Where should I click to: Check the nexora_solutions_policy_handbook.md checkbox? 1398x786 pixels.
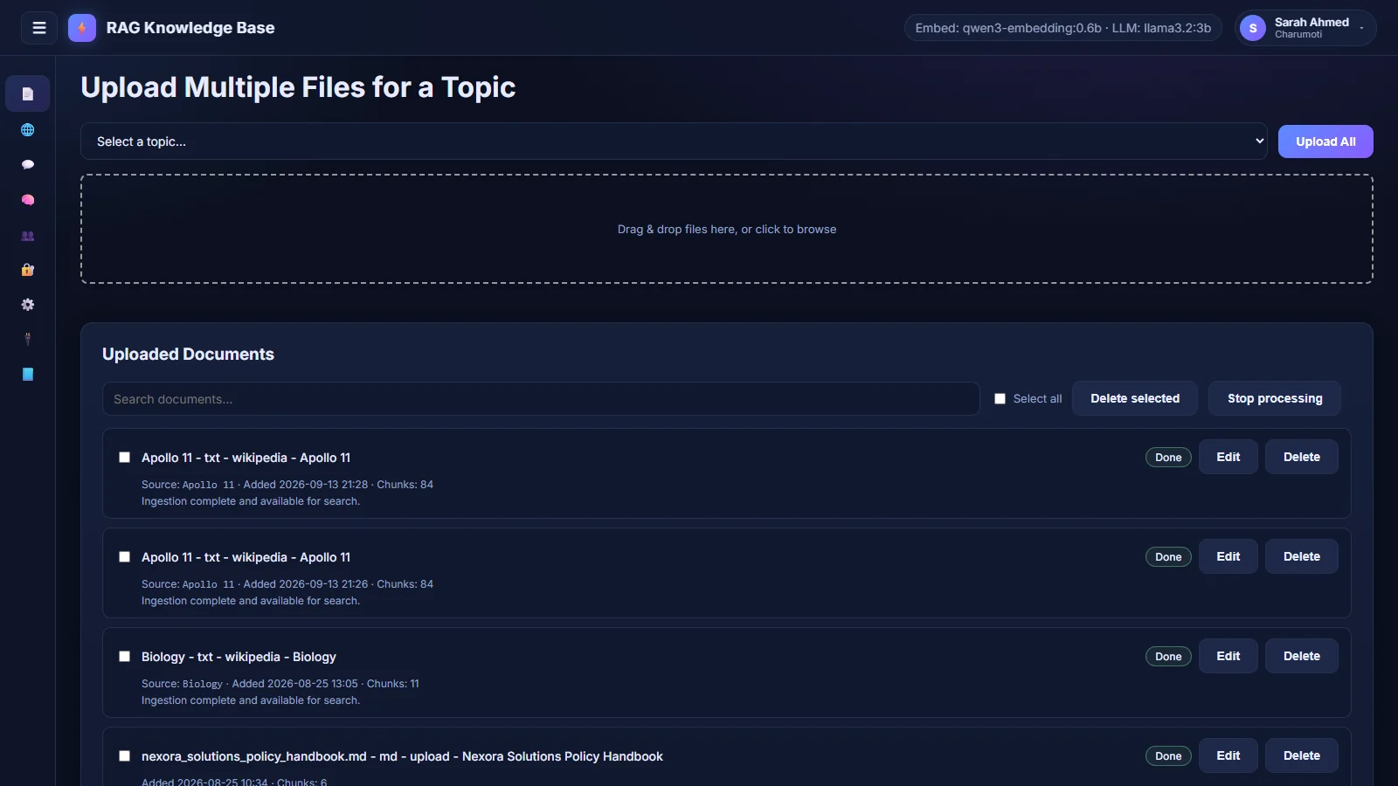pos(124,756)
